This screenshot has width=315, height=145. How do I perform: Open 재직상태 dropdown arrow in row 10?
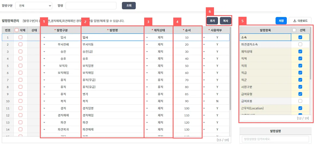coord(147,101)
